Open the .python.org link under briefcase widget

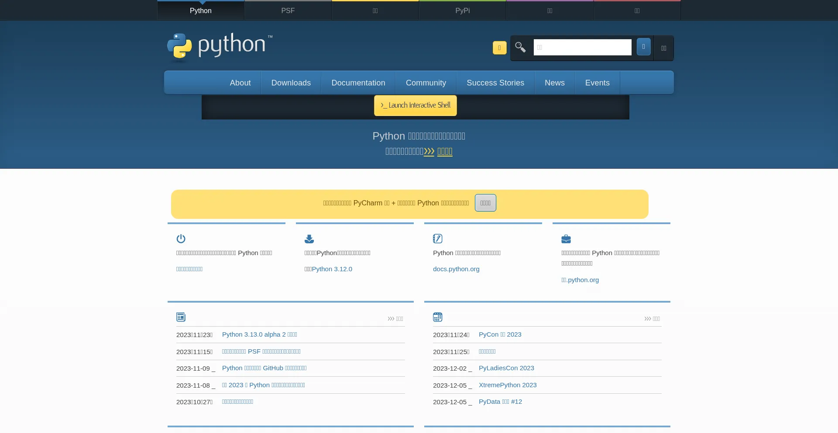(x=580, y=280)
